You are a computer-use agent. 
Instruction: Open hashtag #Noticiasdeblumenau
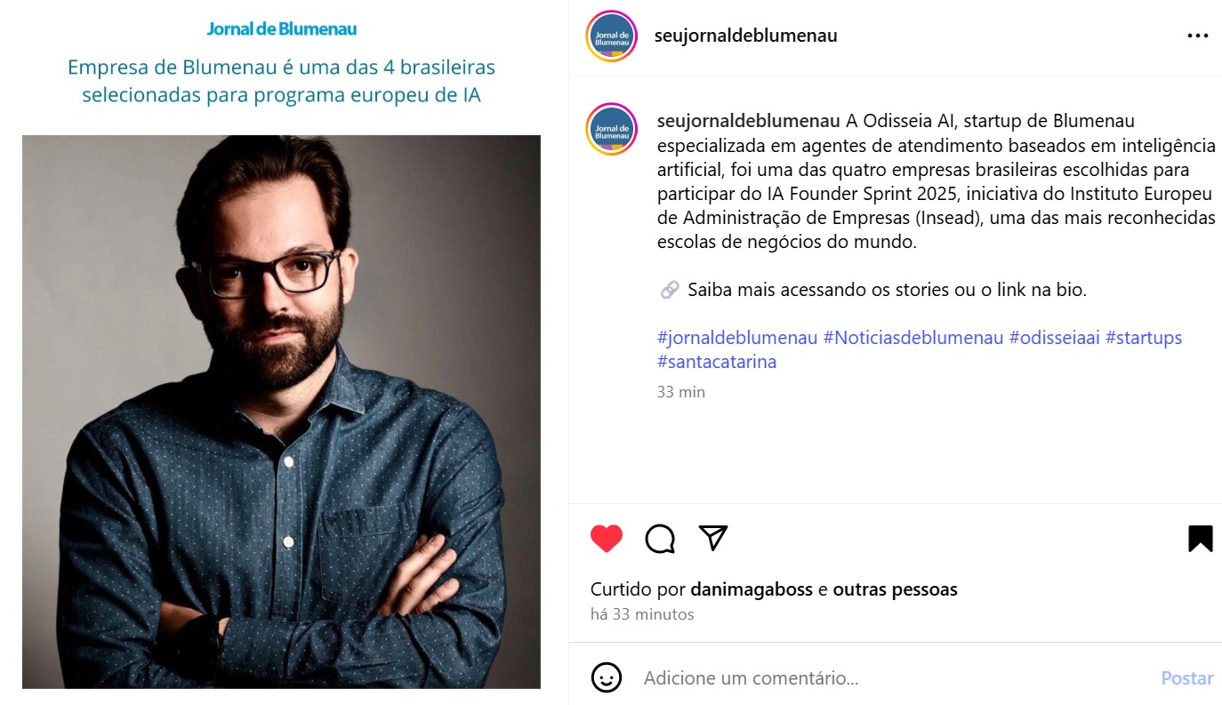913,338
